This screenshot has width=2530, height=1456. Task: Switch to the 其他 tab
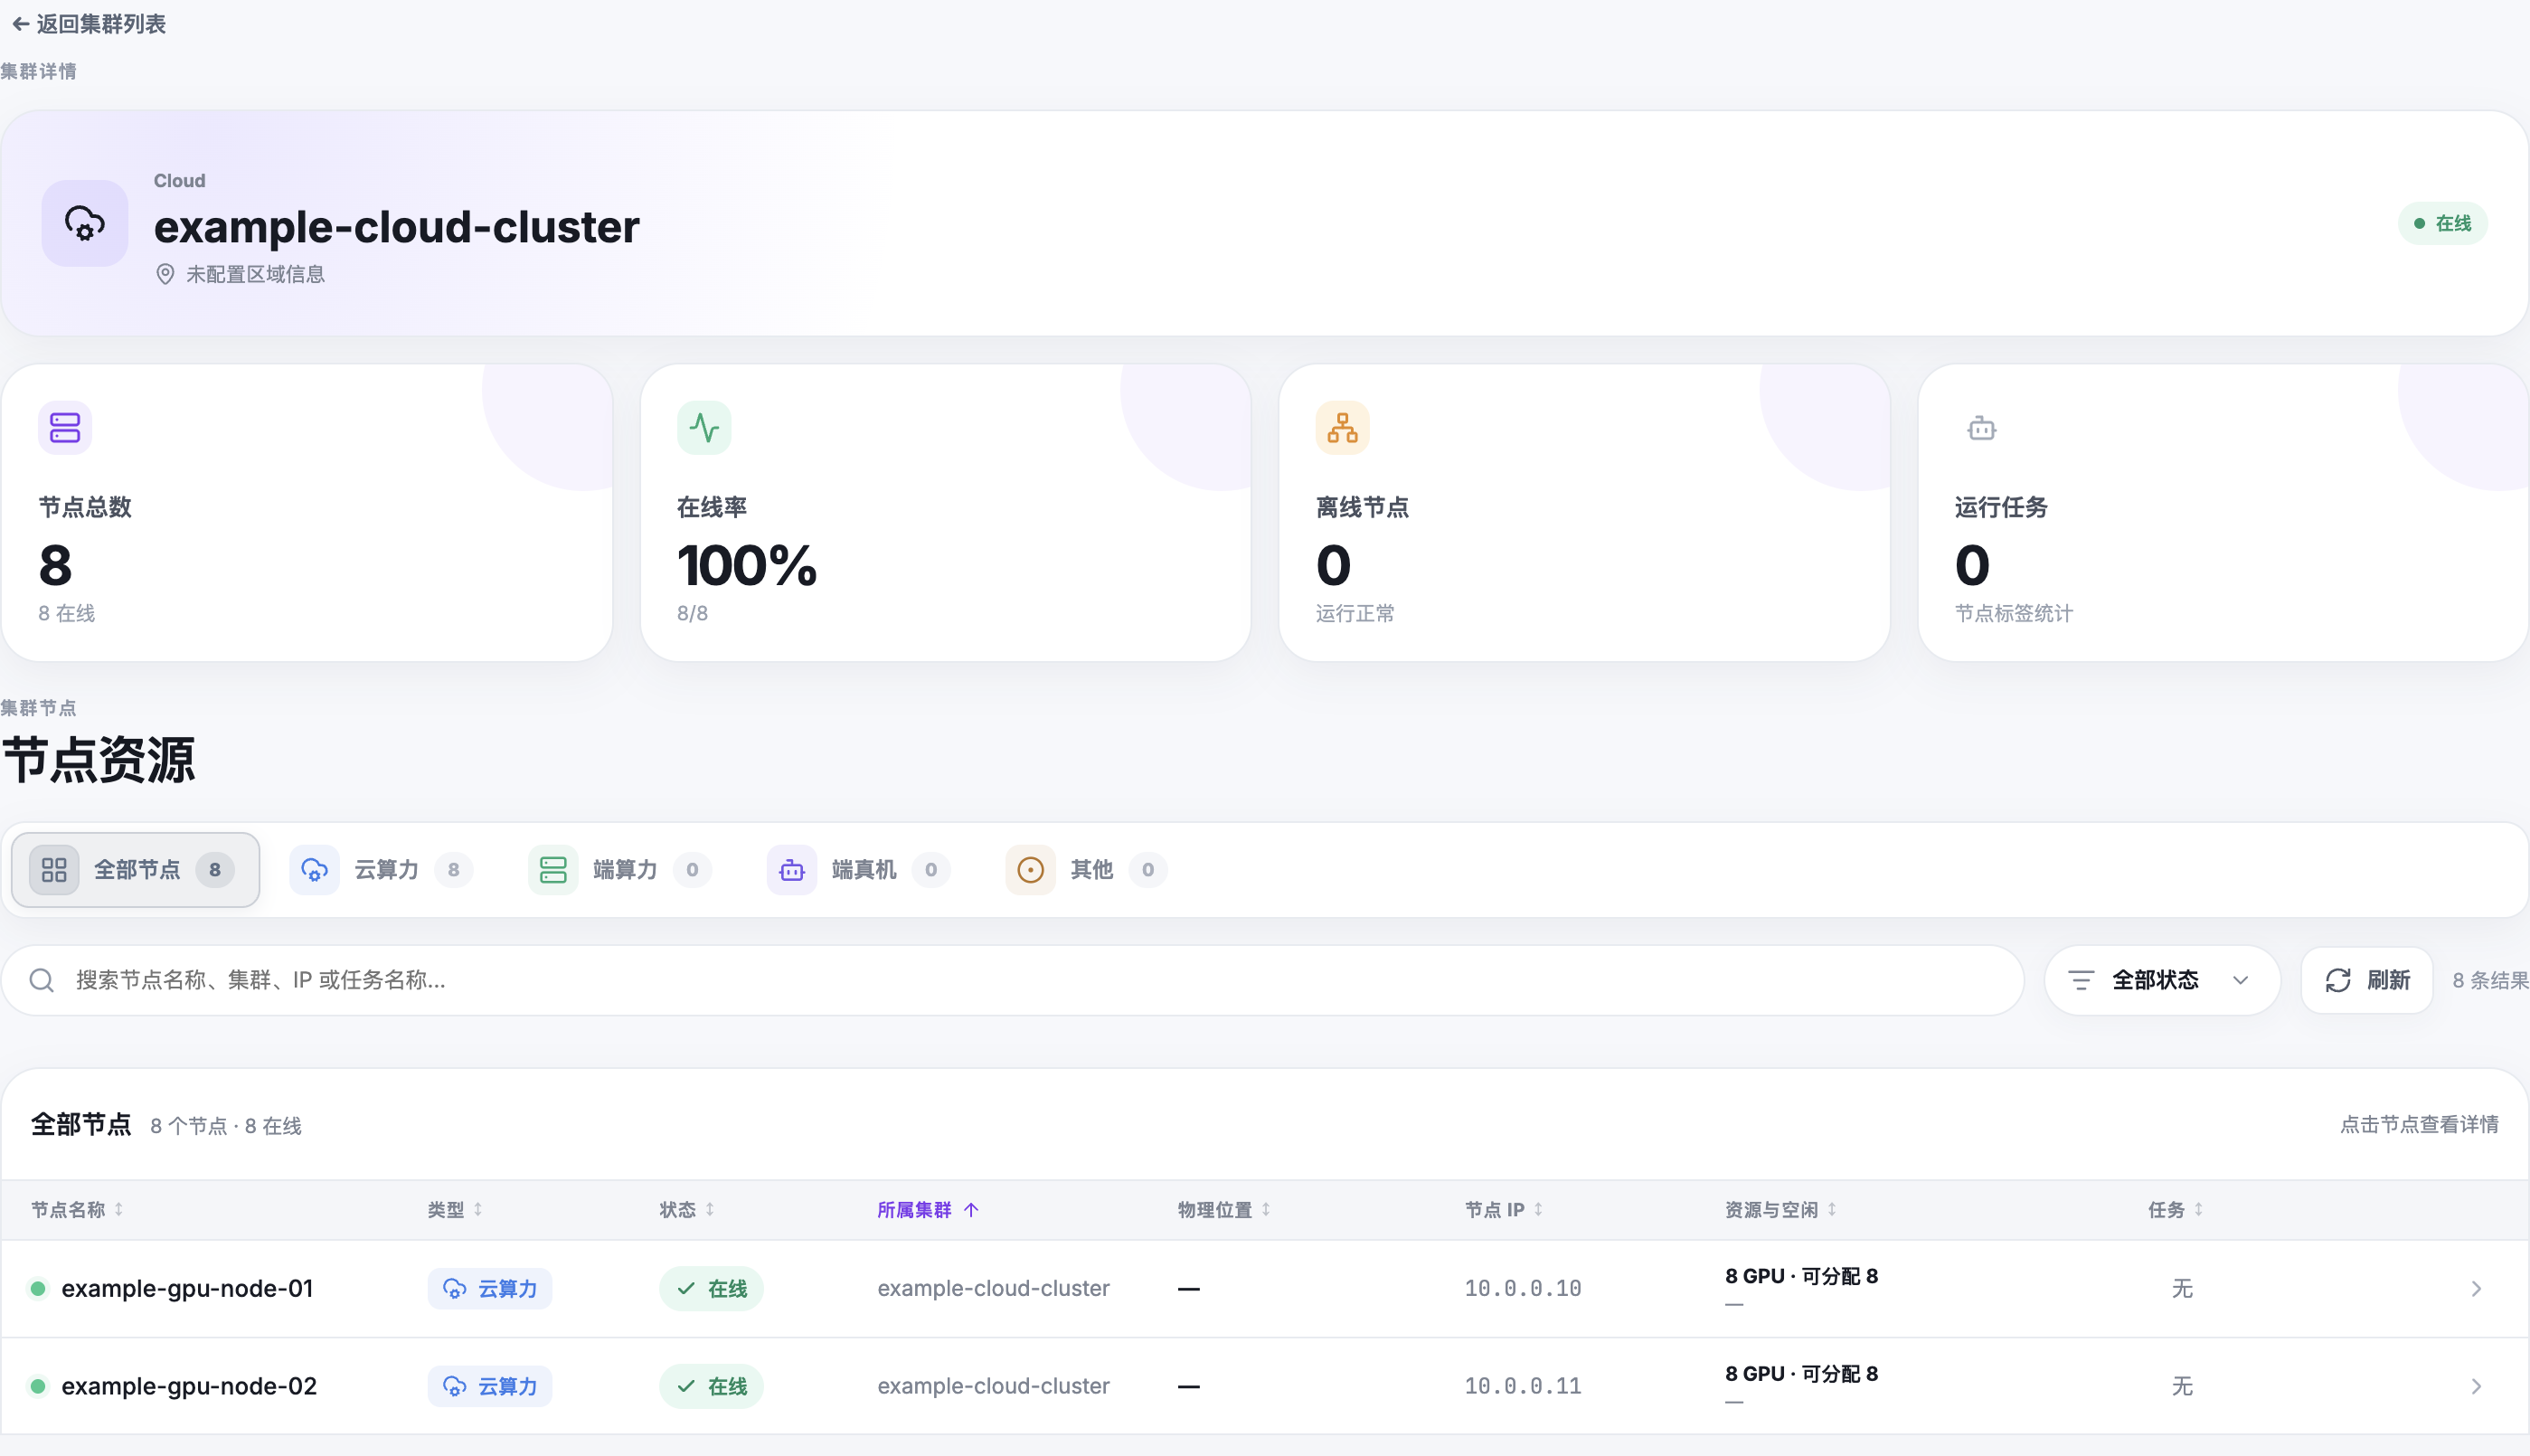click(x=1087, y=870)
